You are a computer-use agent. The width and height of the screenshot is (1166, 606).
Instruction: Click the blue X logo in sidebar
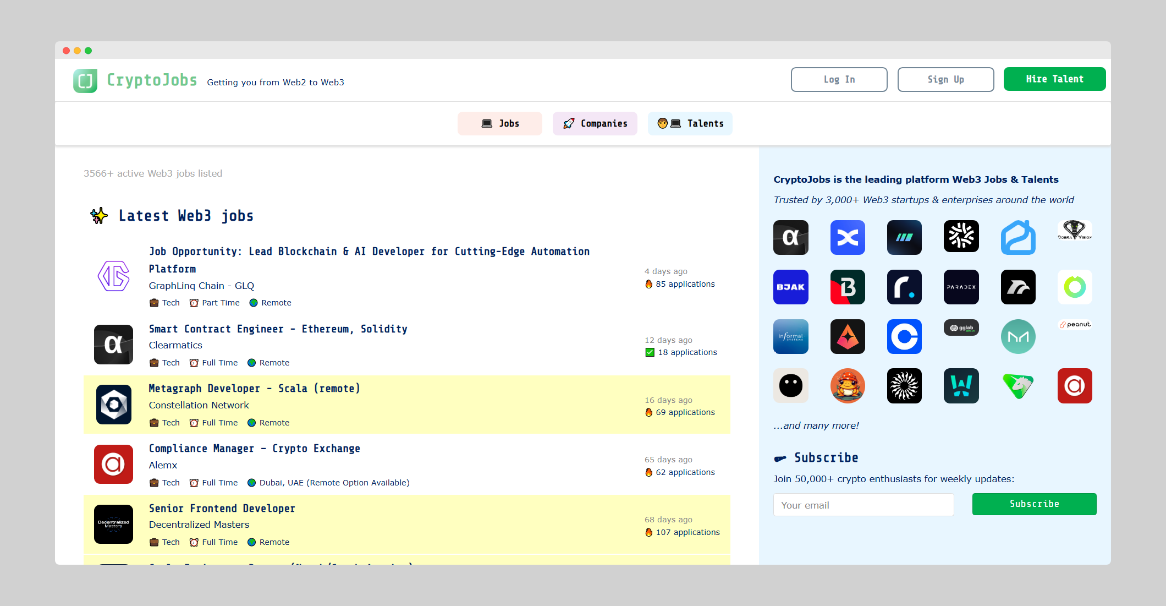848,238
